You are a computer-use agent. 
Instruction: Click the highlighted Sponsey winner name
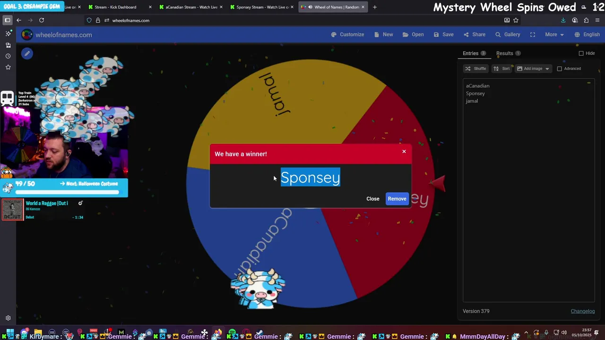311,177
